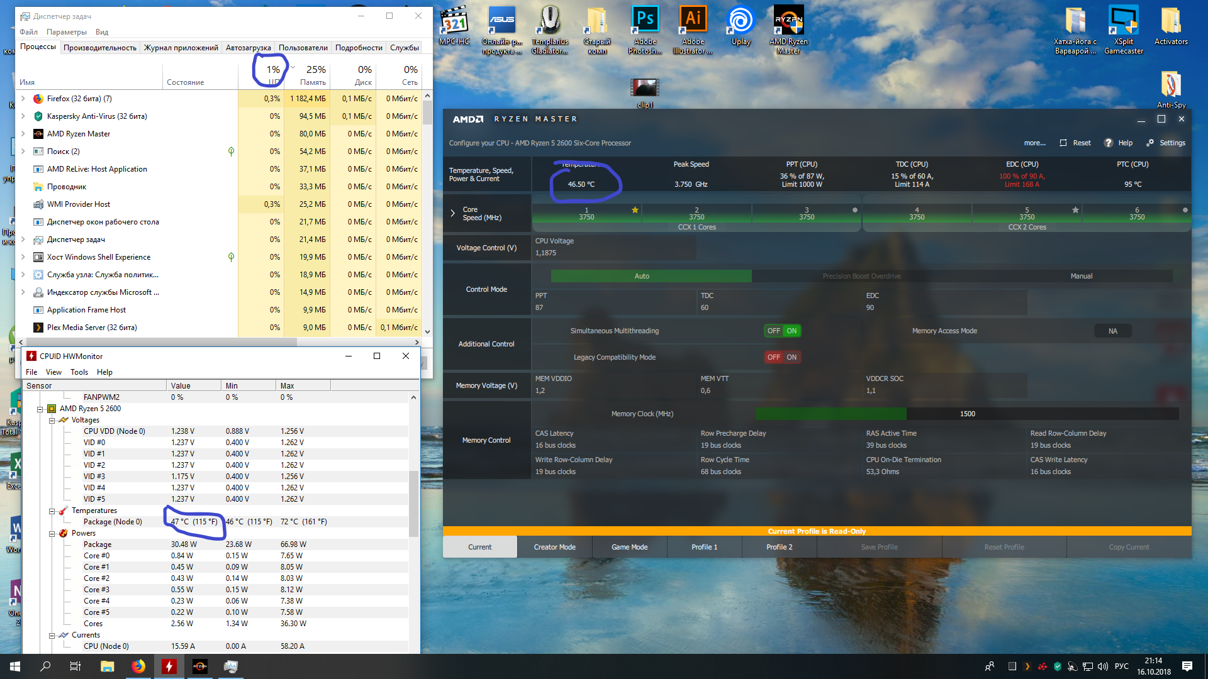Select the Game Mode profile
Viewport: 1208px width, 679px height.
[629, 547]
